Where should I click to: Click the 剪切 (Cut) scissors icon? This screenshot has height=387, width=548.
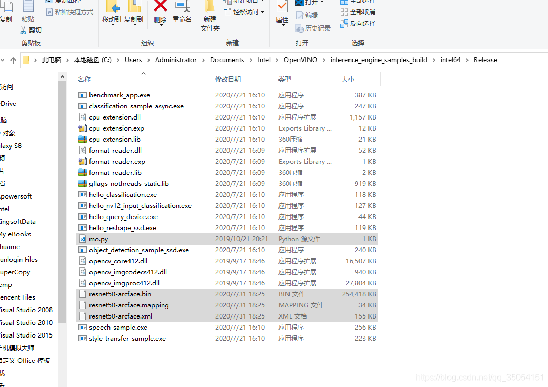[x=23, y=30]
